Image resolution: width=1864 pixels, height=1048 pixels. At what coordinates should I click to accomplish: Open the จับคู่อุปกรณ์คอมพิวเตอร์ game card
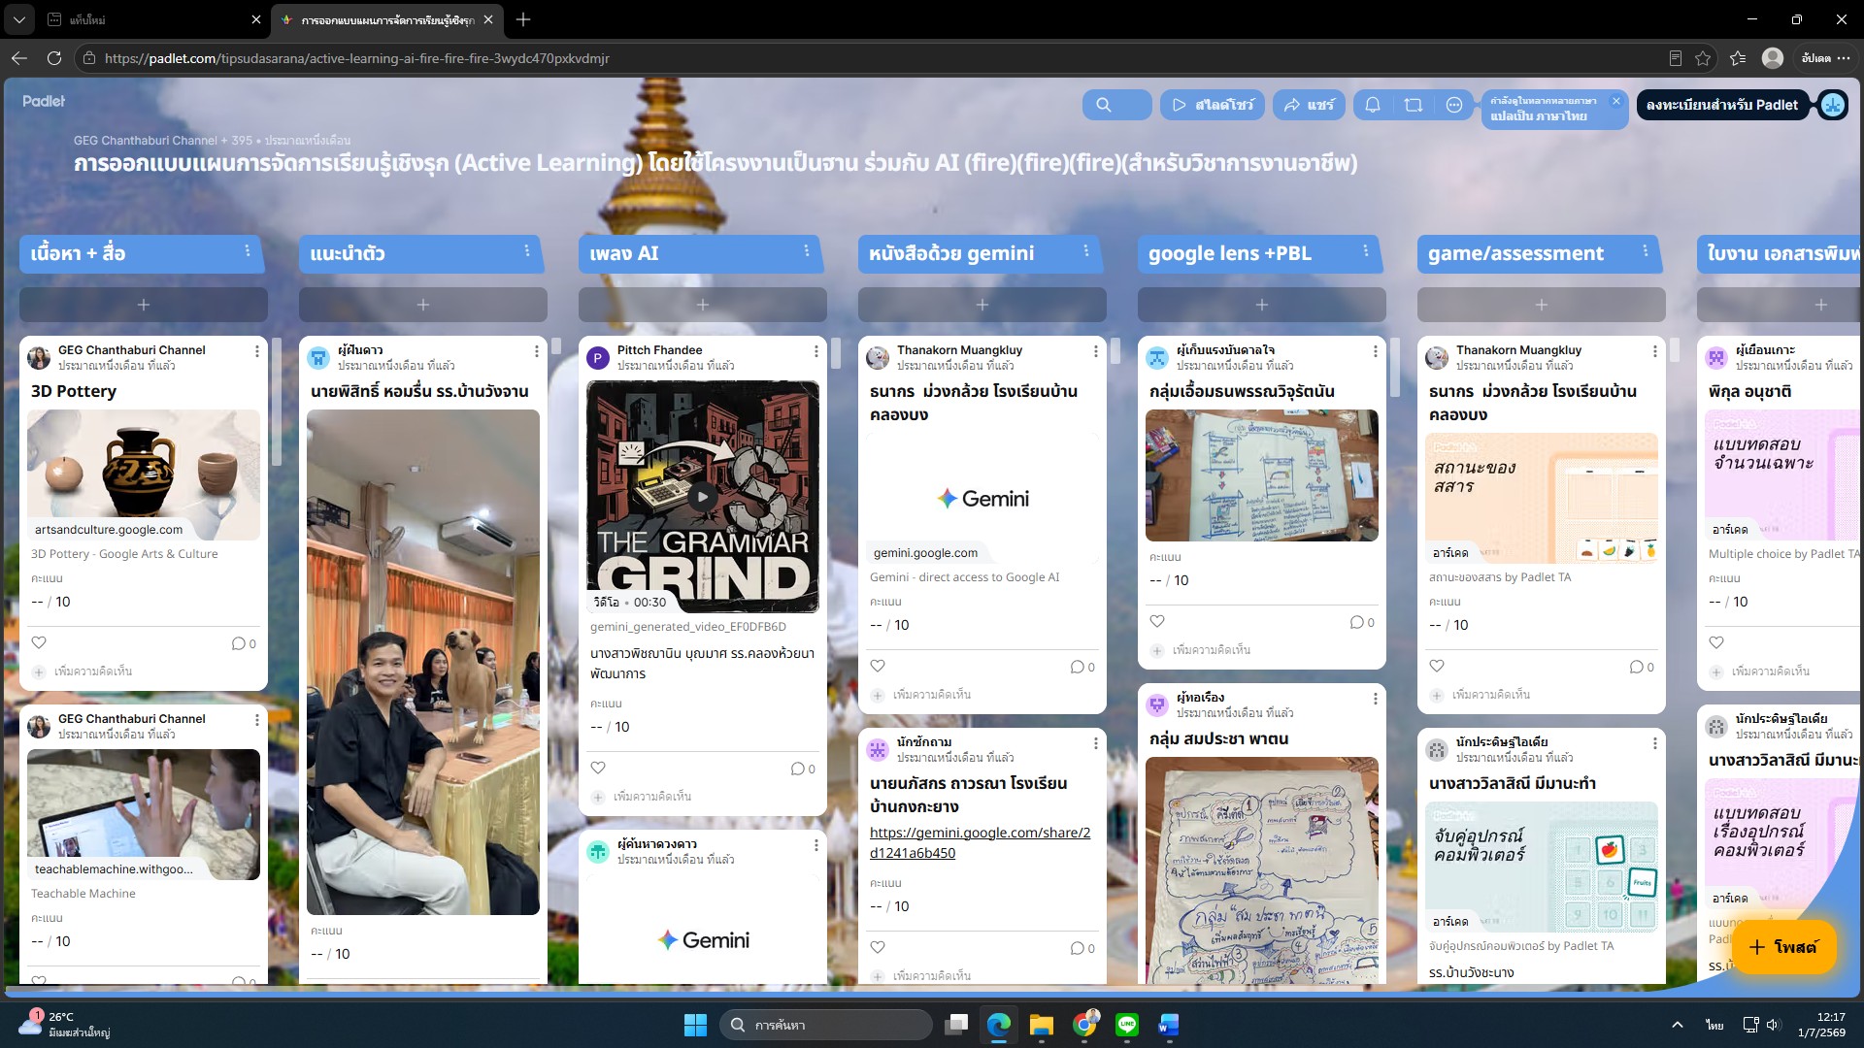coord(1542,867)
